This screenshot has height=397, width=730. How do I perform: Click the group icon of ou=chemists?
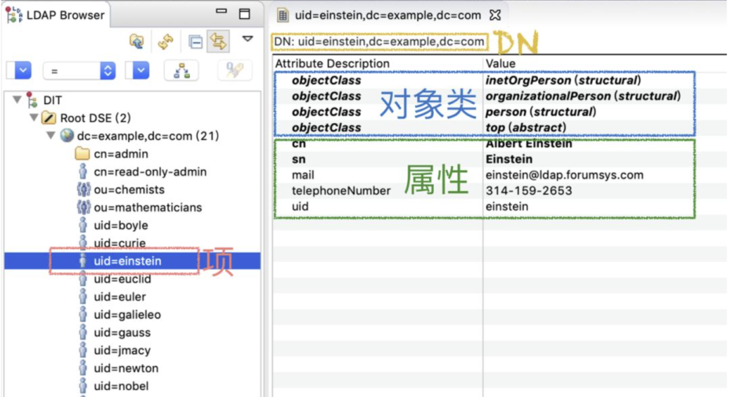(83, 189)
